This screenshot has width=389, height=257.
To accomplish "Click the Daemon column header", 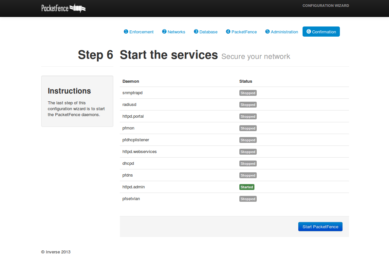I will click(x=131, y=81).
